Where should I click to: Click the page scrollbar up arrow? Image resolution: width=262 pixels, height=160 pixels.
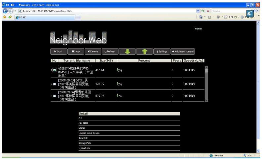[258, 23]
